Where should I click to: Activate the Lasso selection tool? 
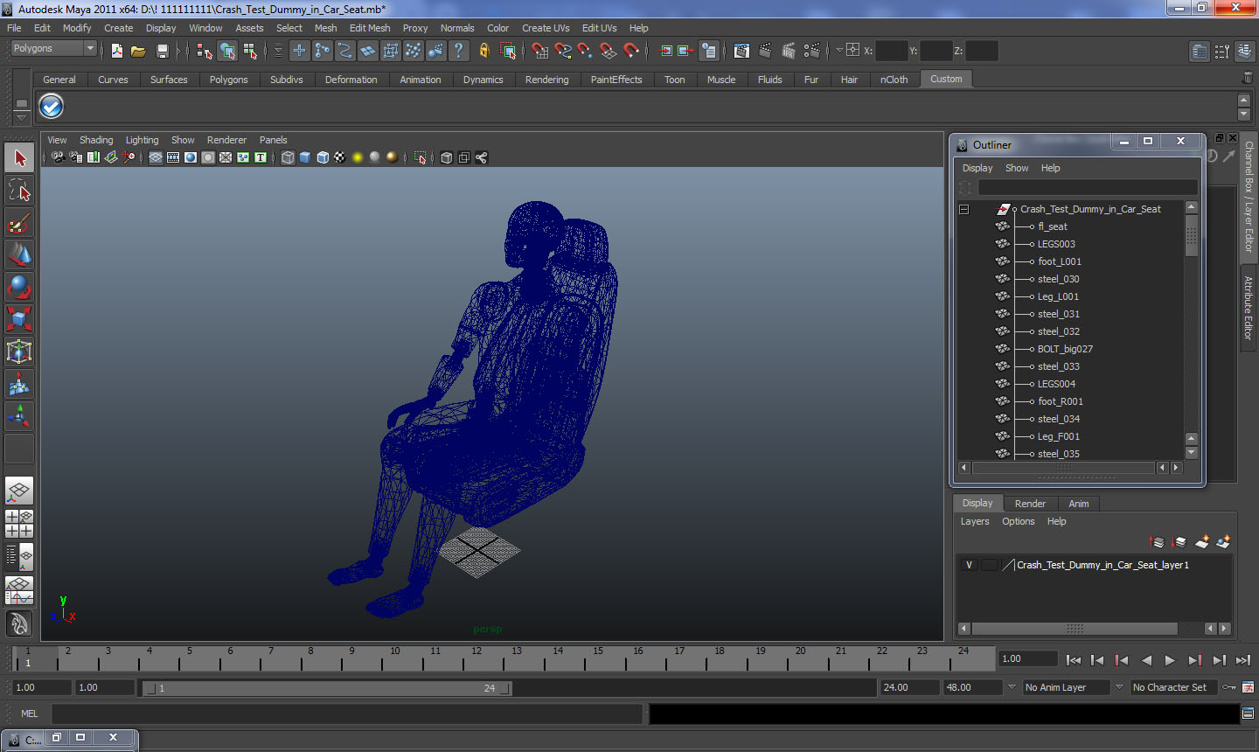pyautogui.click(x=19, y=190)
